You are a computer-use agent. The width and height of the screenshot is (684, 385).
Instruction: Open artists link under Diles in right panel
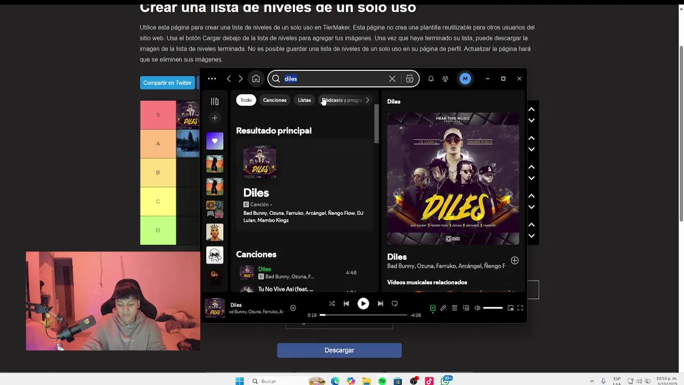(x=446, y=266)
